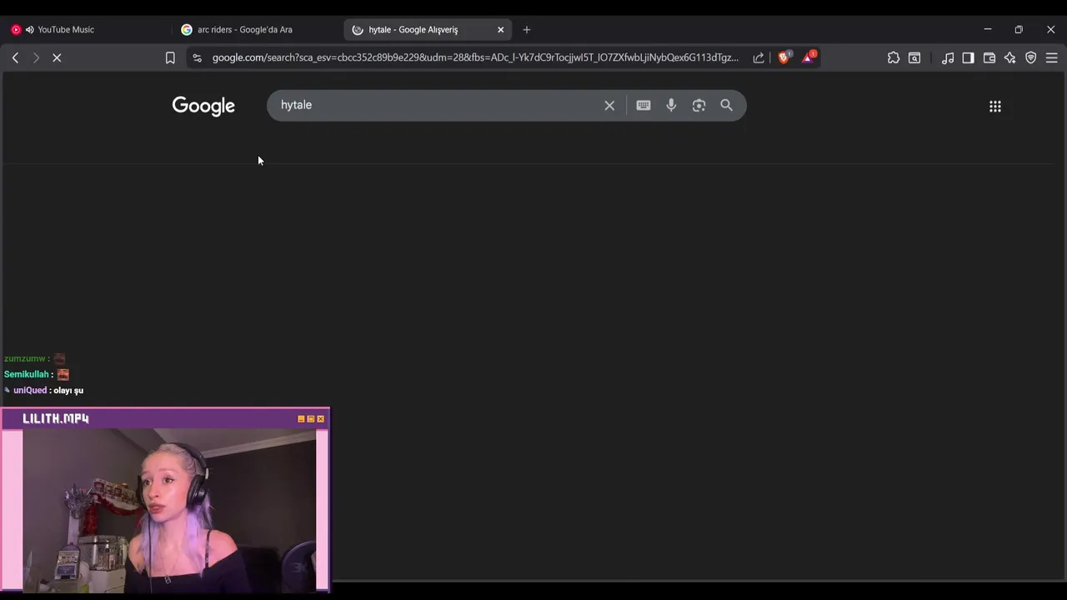Open the extensions puzzle icon
This screenshot has height=600, width=1067.
pos(894,57)
